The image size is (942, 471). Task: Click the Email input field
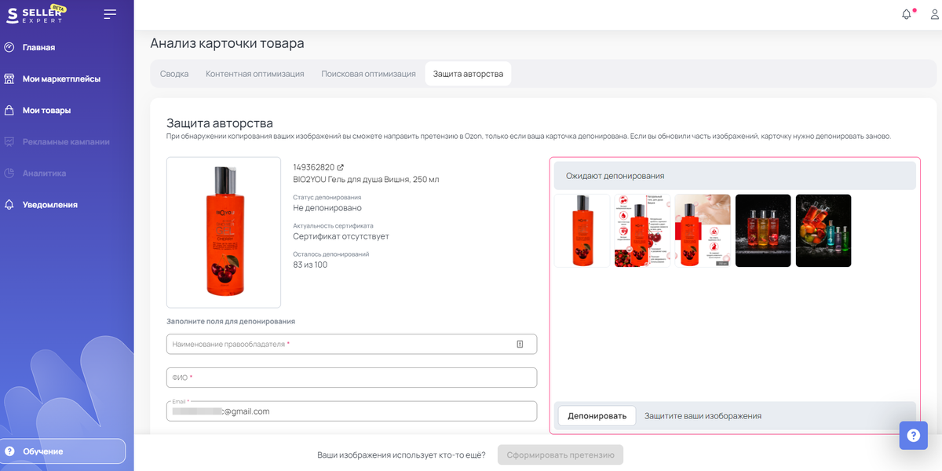[352, 411]
